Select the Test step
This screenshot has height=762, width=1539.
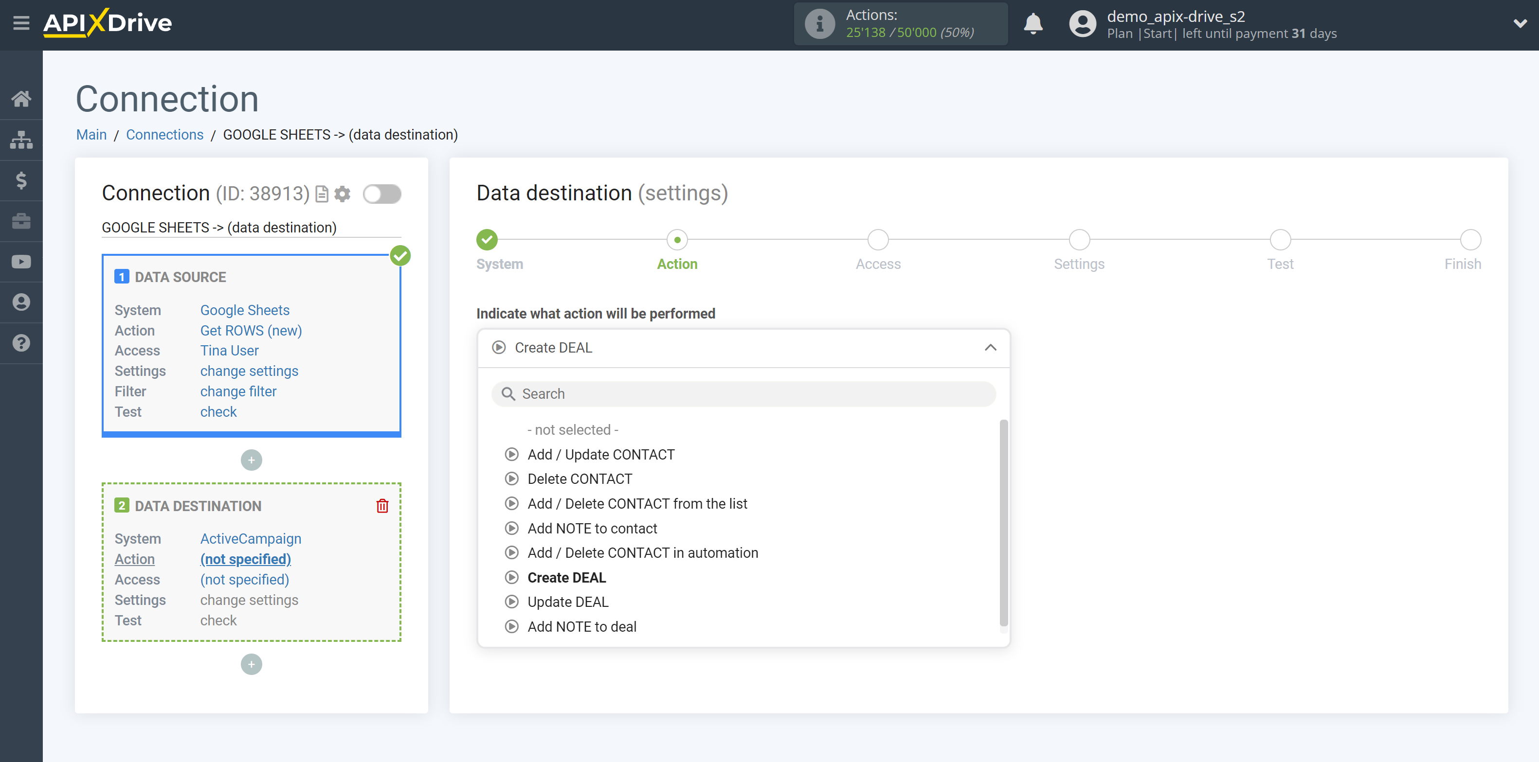(1280, 239)
